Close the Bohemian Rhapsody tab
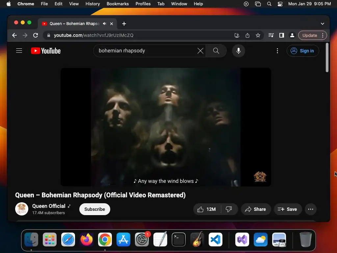 coord(112,24)
